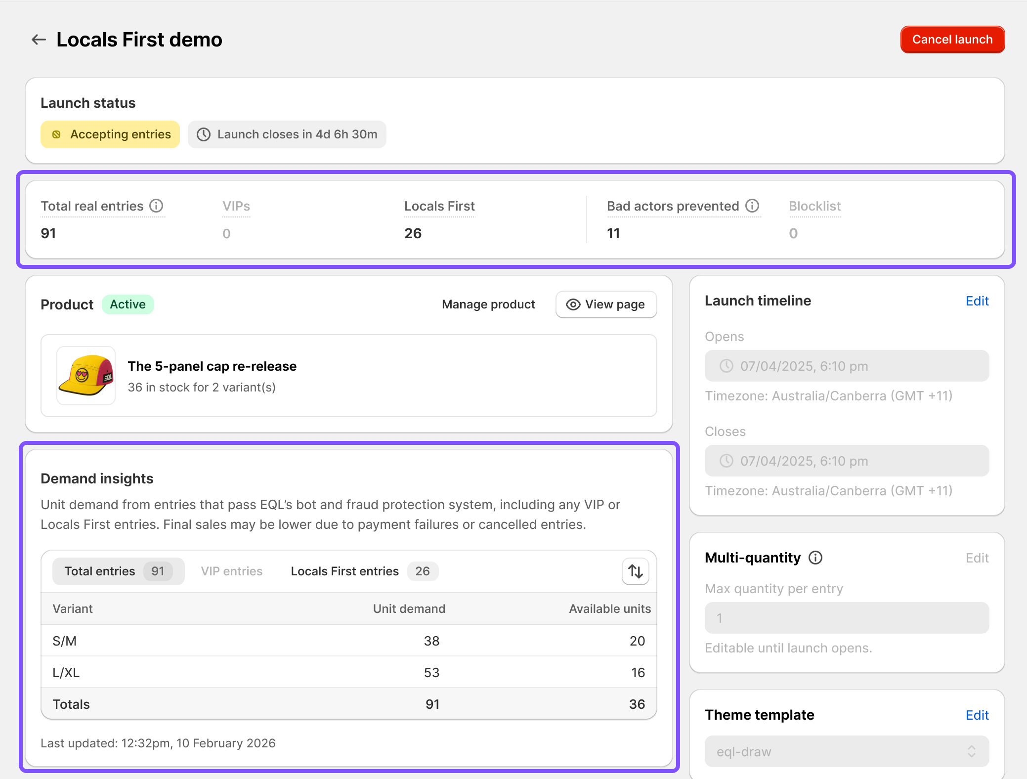Click the Multi-quantity info icon
Viewport: 1027px width, 779px height.
tap(815, 558)
